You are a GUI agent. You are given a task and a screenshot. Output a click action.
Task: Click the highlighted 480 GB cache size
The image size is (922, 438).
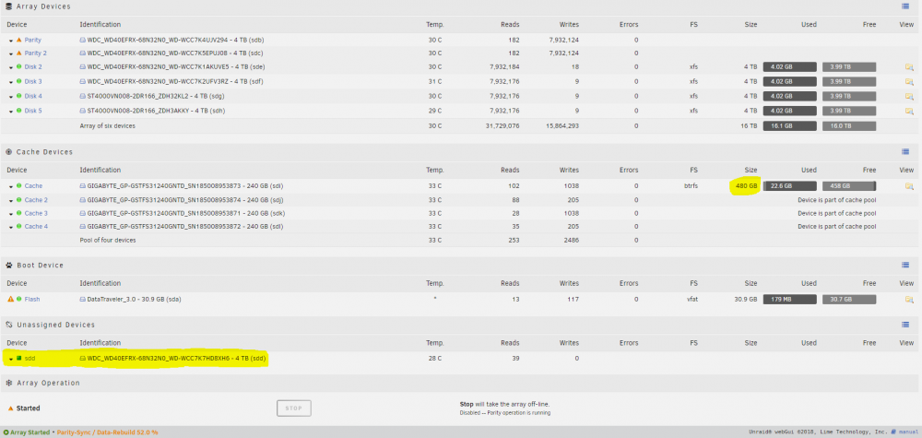coord(745,185)
